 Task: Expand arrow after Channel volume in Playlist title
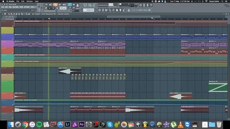click(x=70, y=14)
